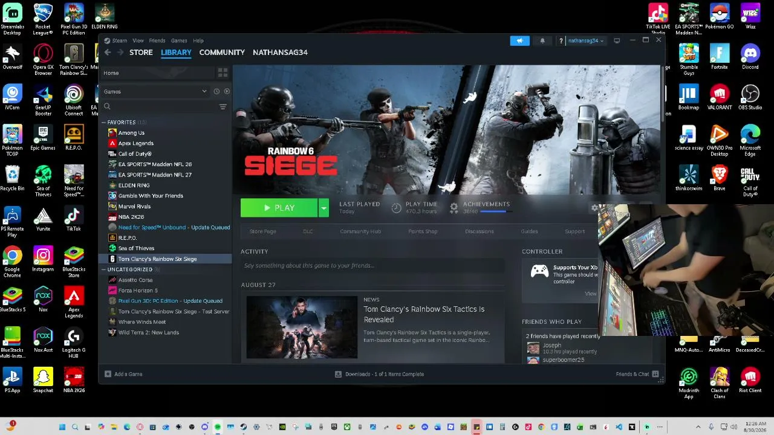The width and height of the screenshot is (774, 435).
Task: Switch library to grid collections view
Action: point(223,73)
